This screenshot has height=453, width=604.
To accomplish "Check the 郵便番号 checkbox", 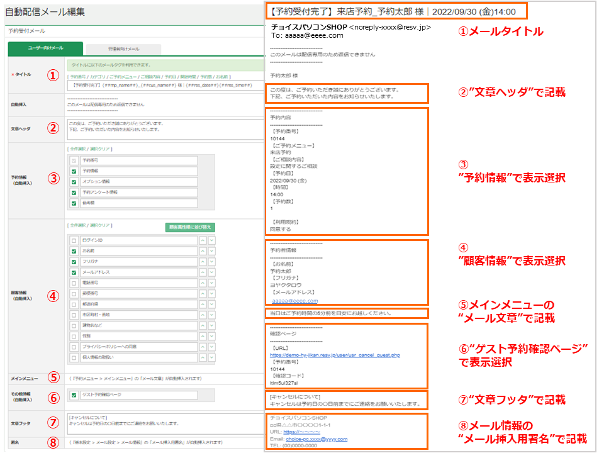I will point(74,294).
